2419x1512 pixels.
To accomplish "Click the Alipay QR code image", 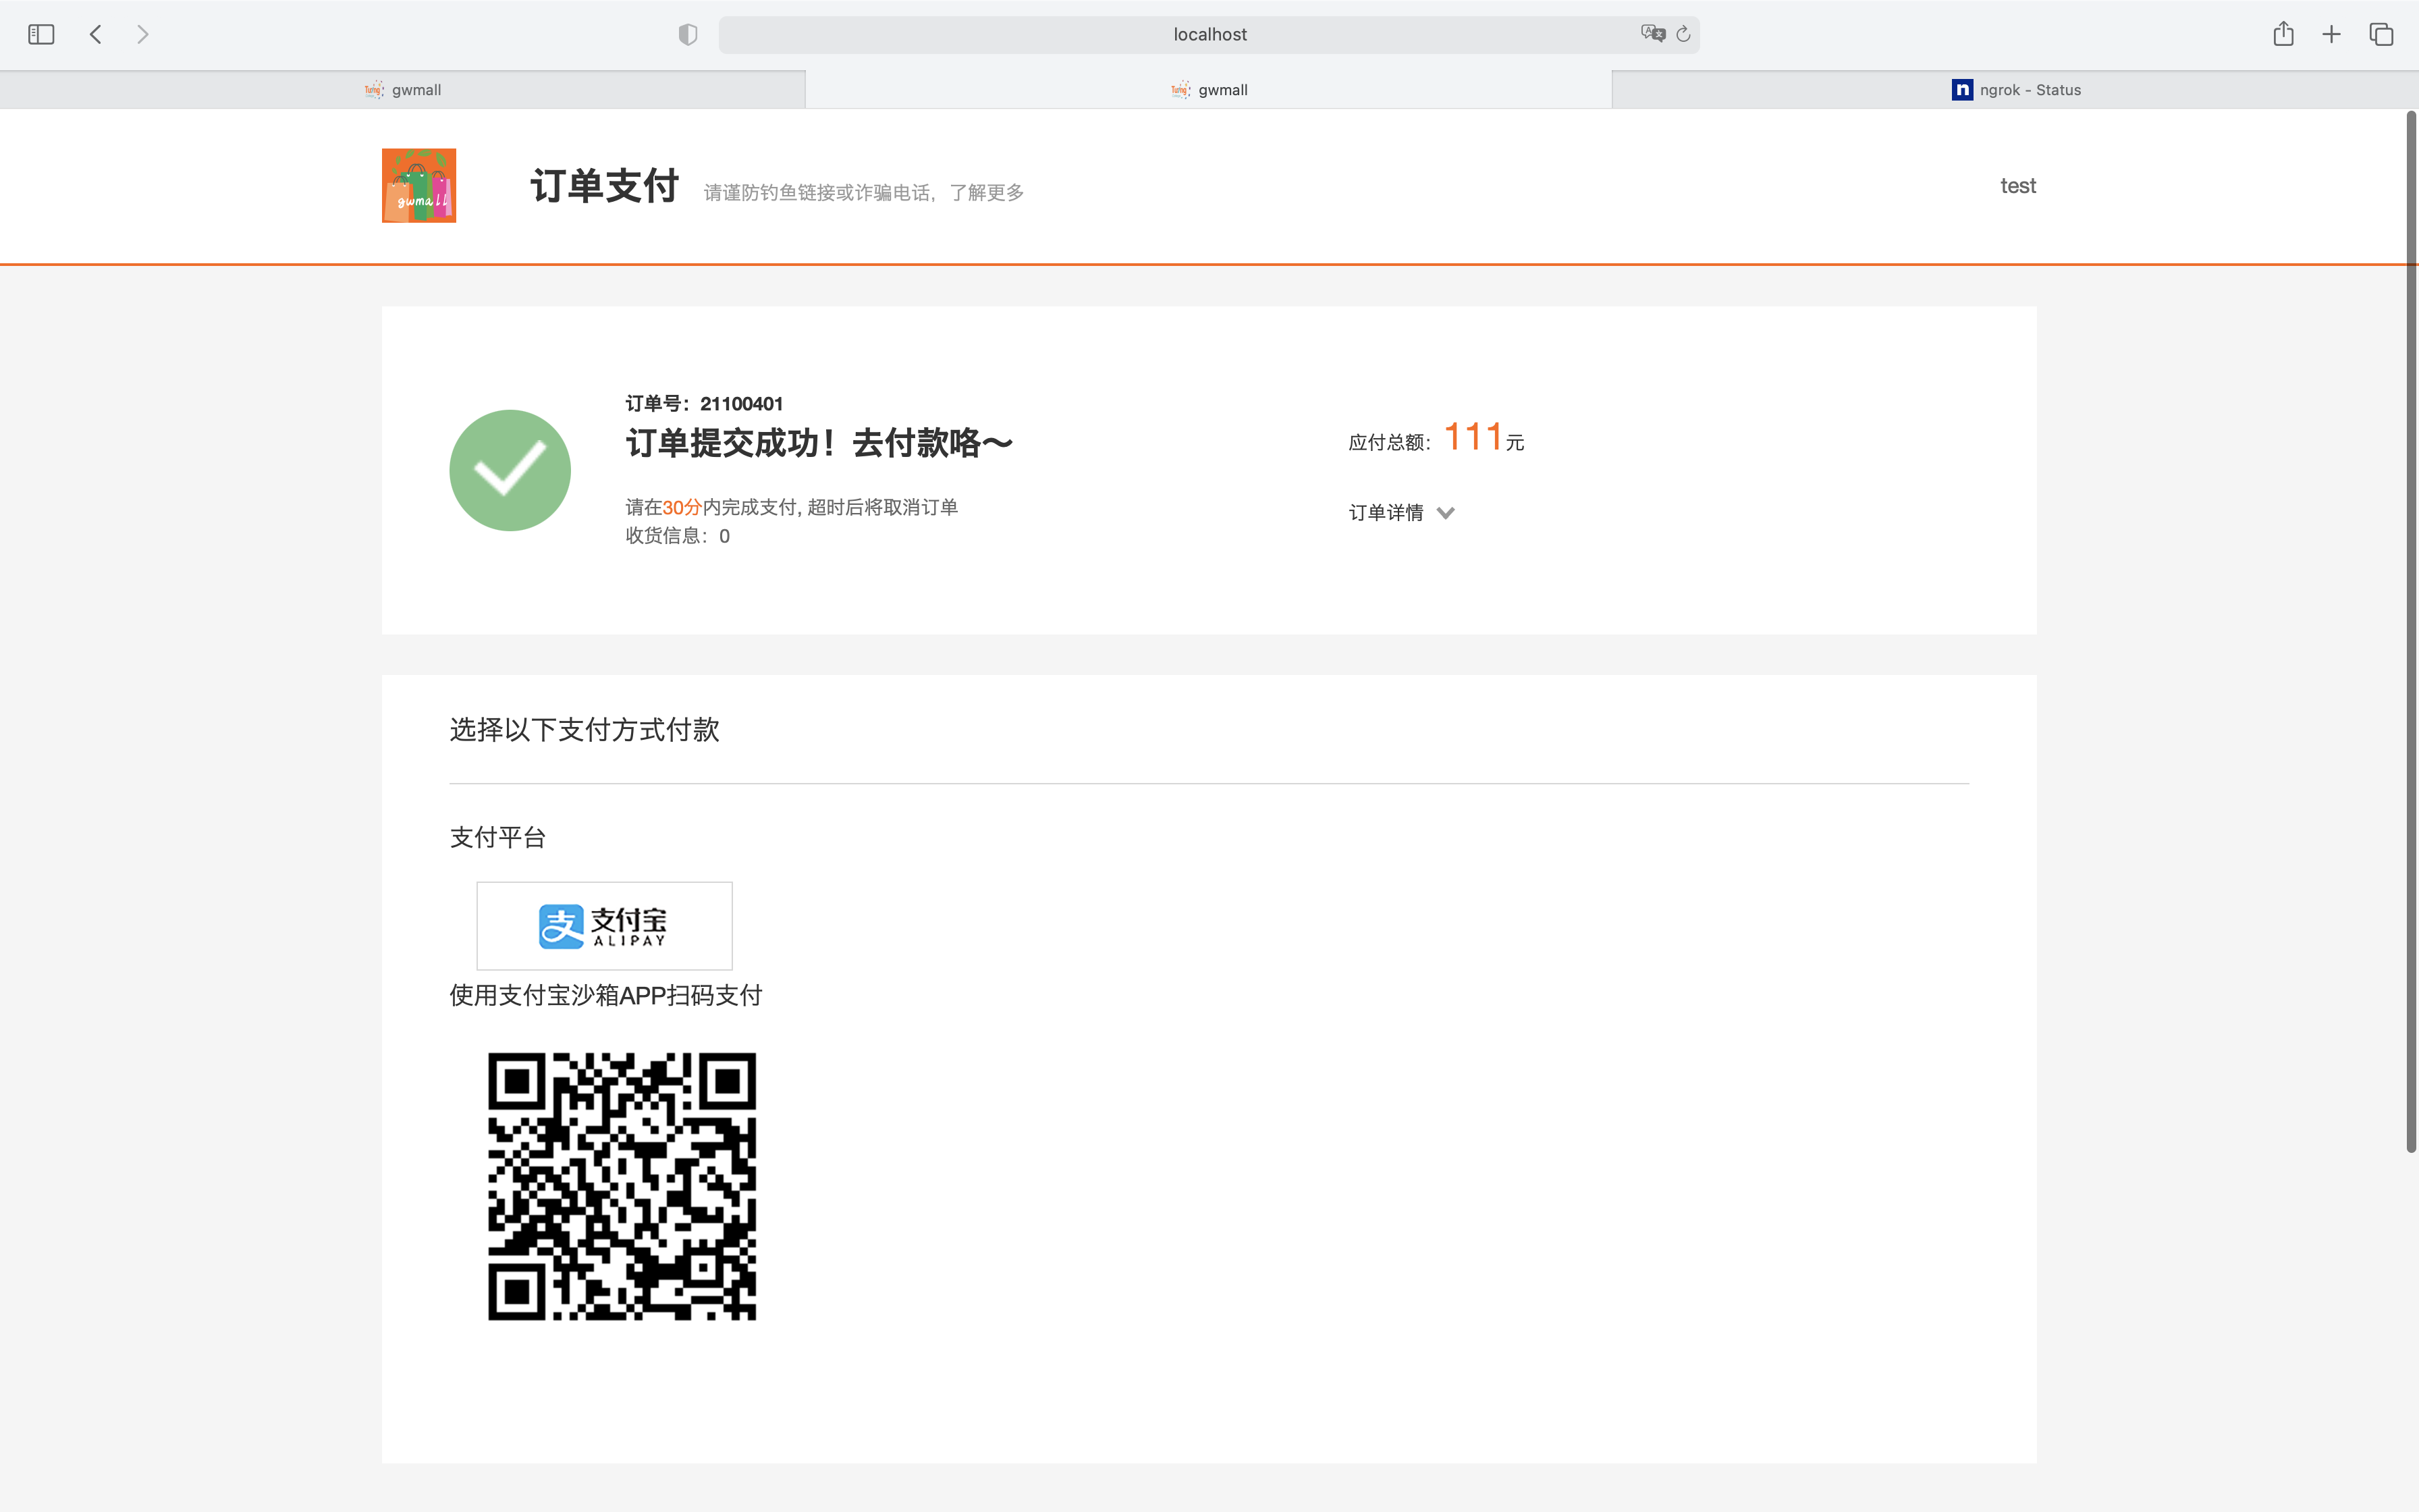I will [622, 1186].
